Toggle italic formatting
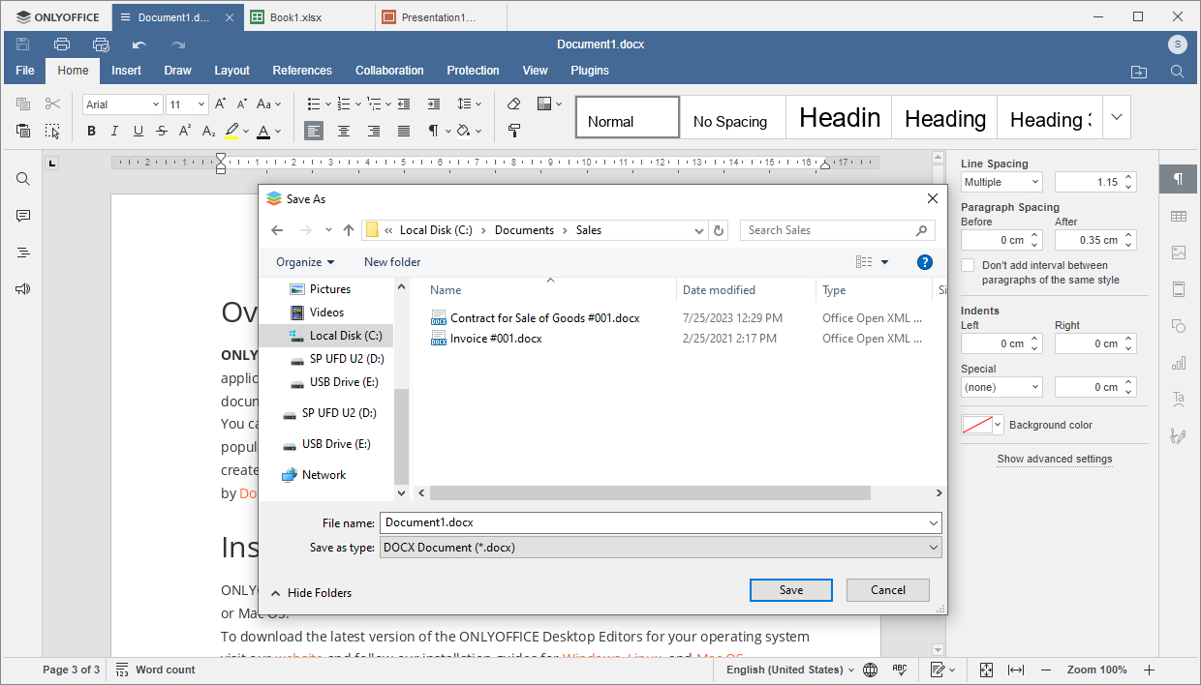The width and height of the screenshot is (1201, 685). point(113,131)
